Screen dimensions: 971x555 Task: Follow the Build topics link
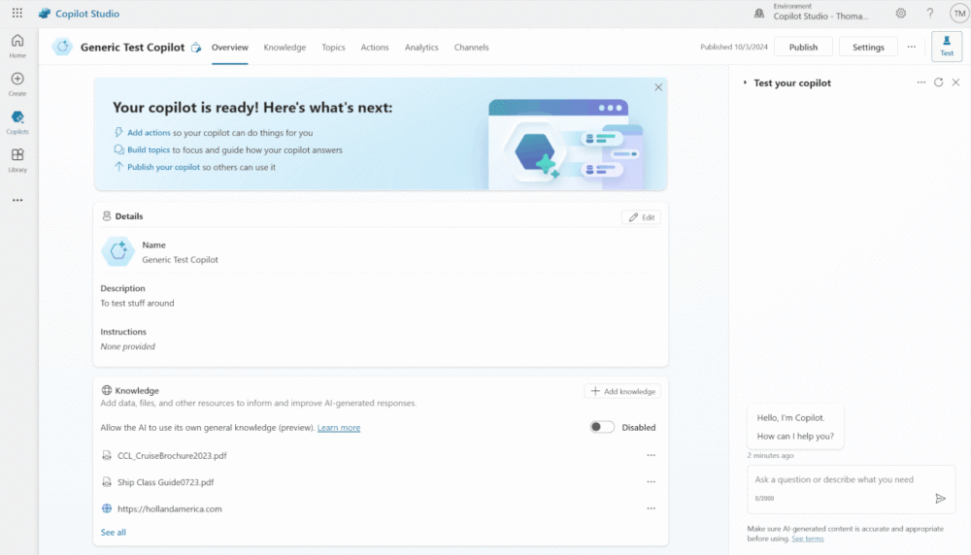149,149
